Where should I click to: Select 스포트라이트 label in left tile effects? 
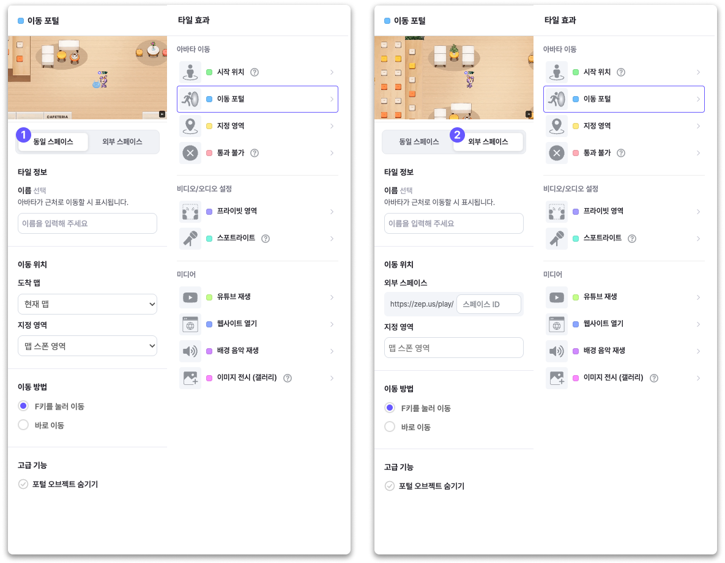coord(236,237)
